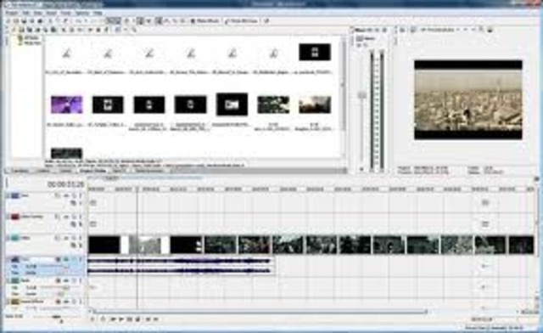
Task: Click the Save Snapshot icon in the preview toolbar
Action: pyautogui.click(x=490, y=31)
